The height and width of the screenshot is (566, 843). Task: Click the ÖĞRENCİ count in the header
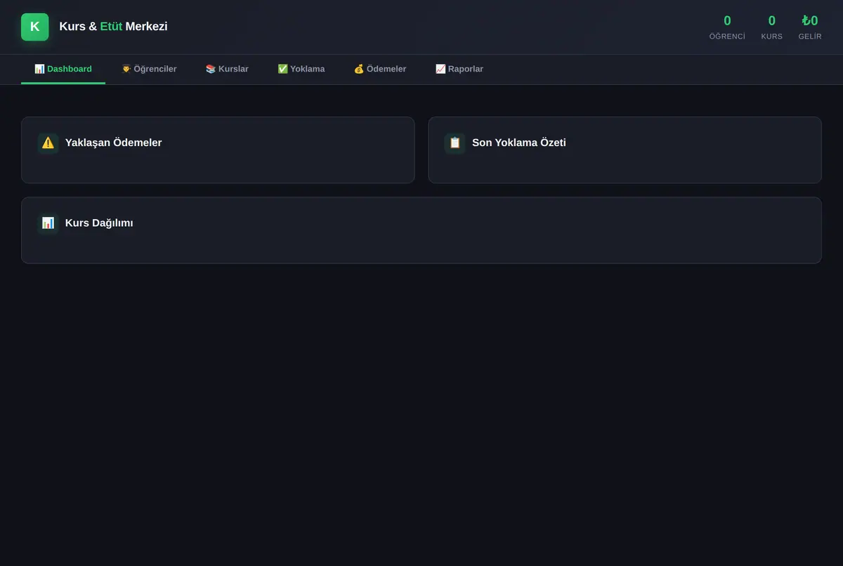(x=727, y=20)
